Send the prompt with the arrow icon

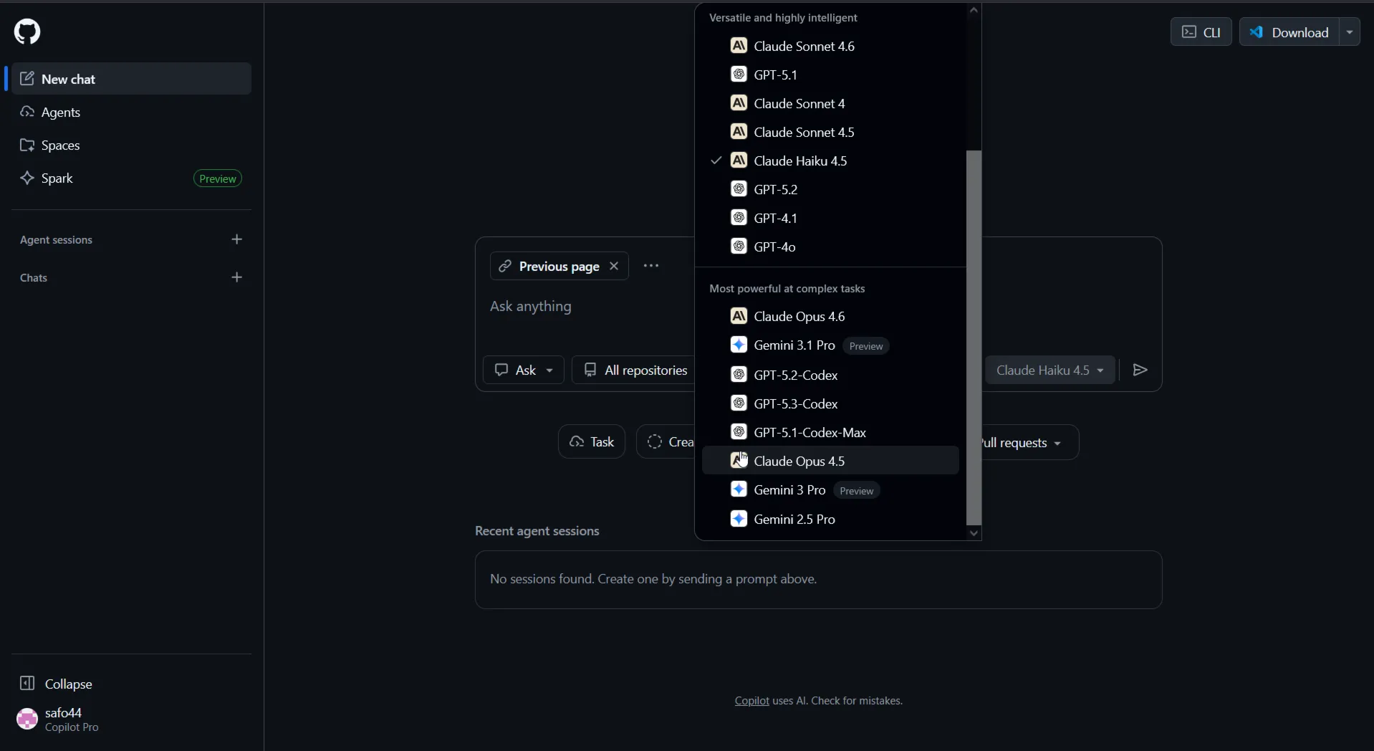coord(1140,370)
